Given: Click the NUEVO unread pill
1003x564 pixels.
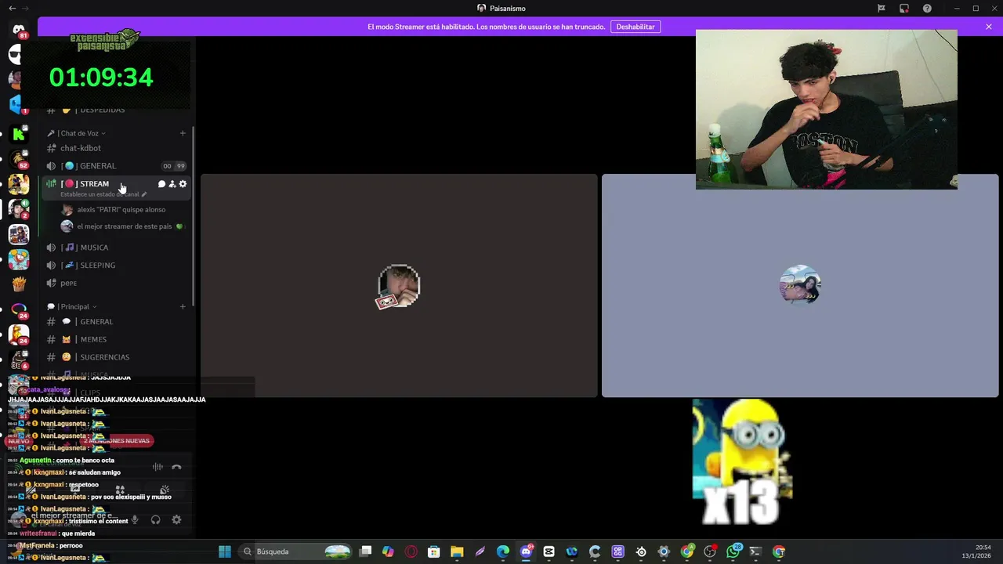Looking at the screenshot, I should [18, 441].
